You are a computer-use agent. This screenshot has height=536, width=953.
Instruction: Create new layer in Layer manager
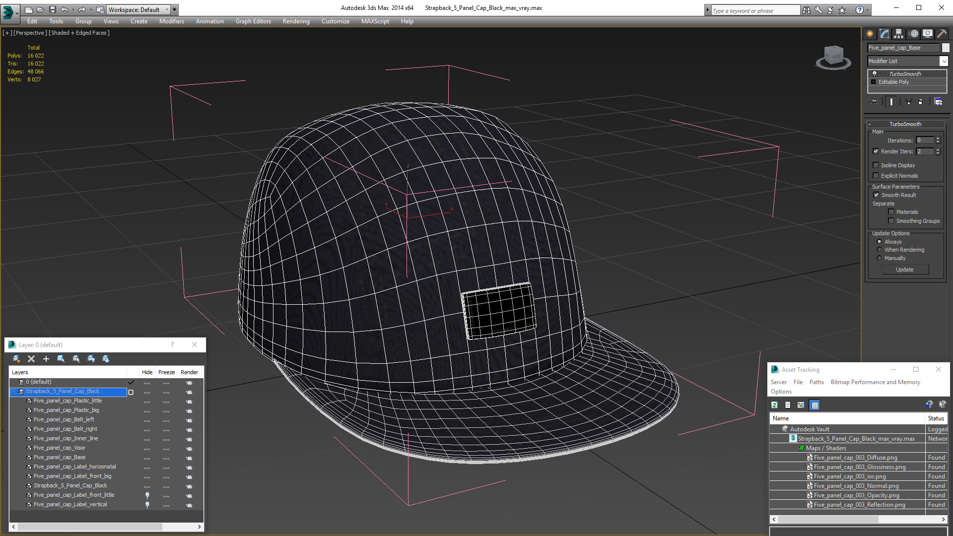point(16,358)
